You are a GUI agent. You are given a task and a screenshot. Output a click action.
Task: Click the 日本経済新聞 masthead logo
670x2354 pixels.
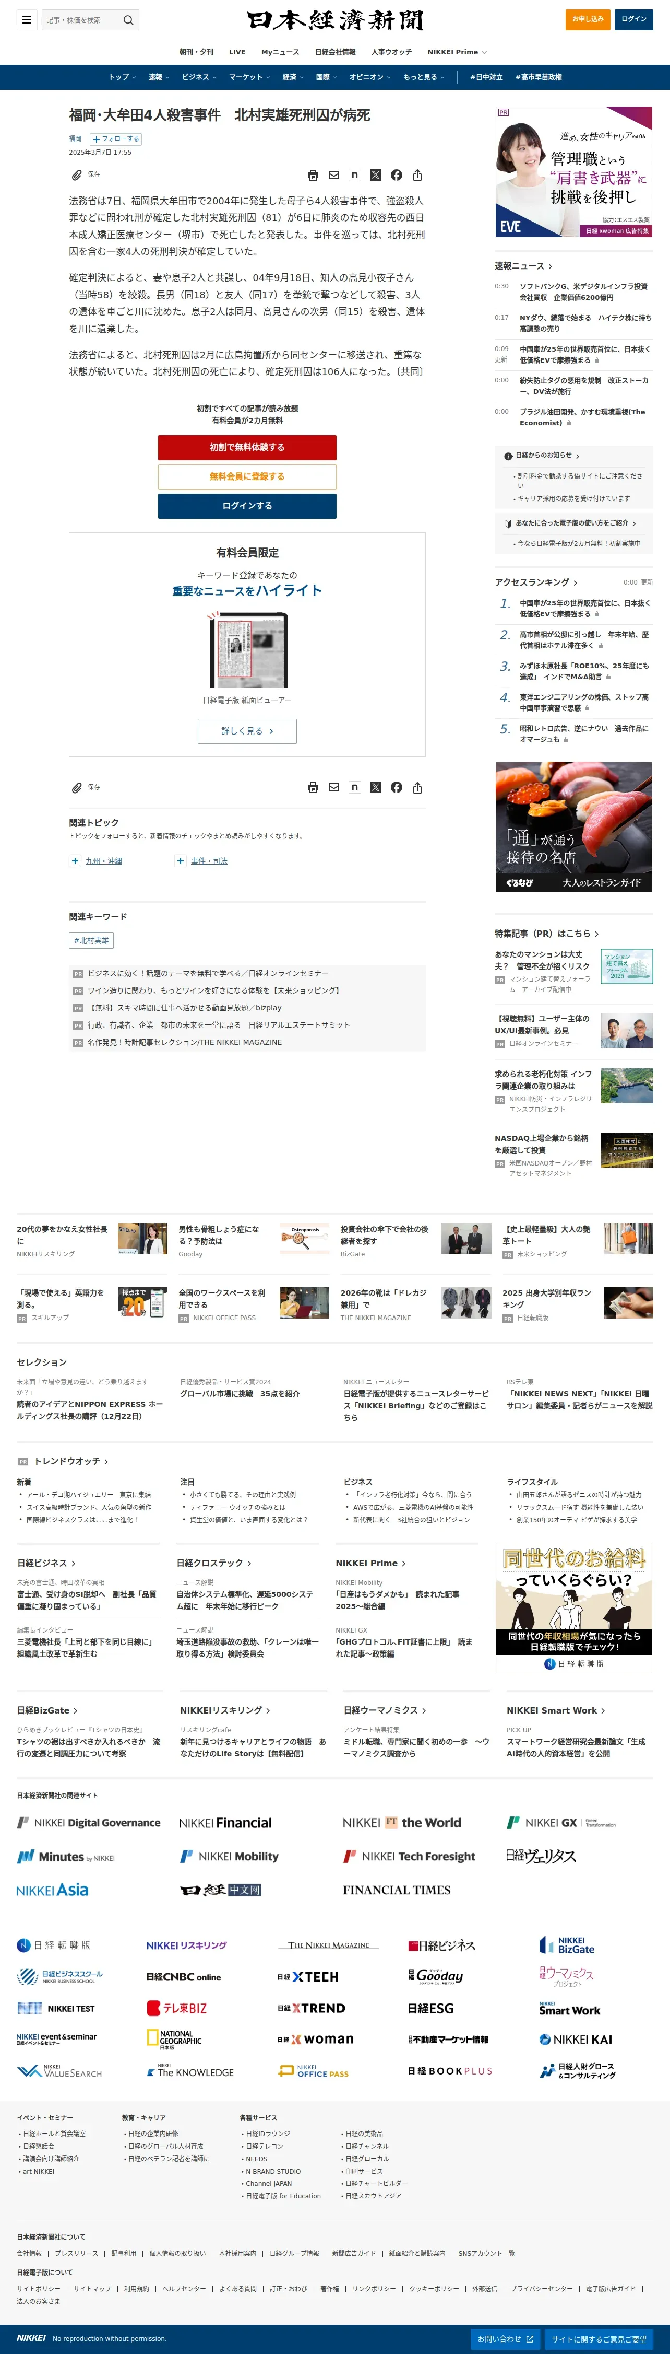tap(335, 20)
